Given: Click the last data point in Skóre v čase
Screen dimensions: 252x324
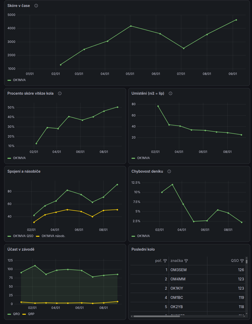Looking at the screenshot, I should click(x=236, y=20).
